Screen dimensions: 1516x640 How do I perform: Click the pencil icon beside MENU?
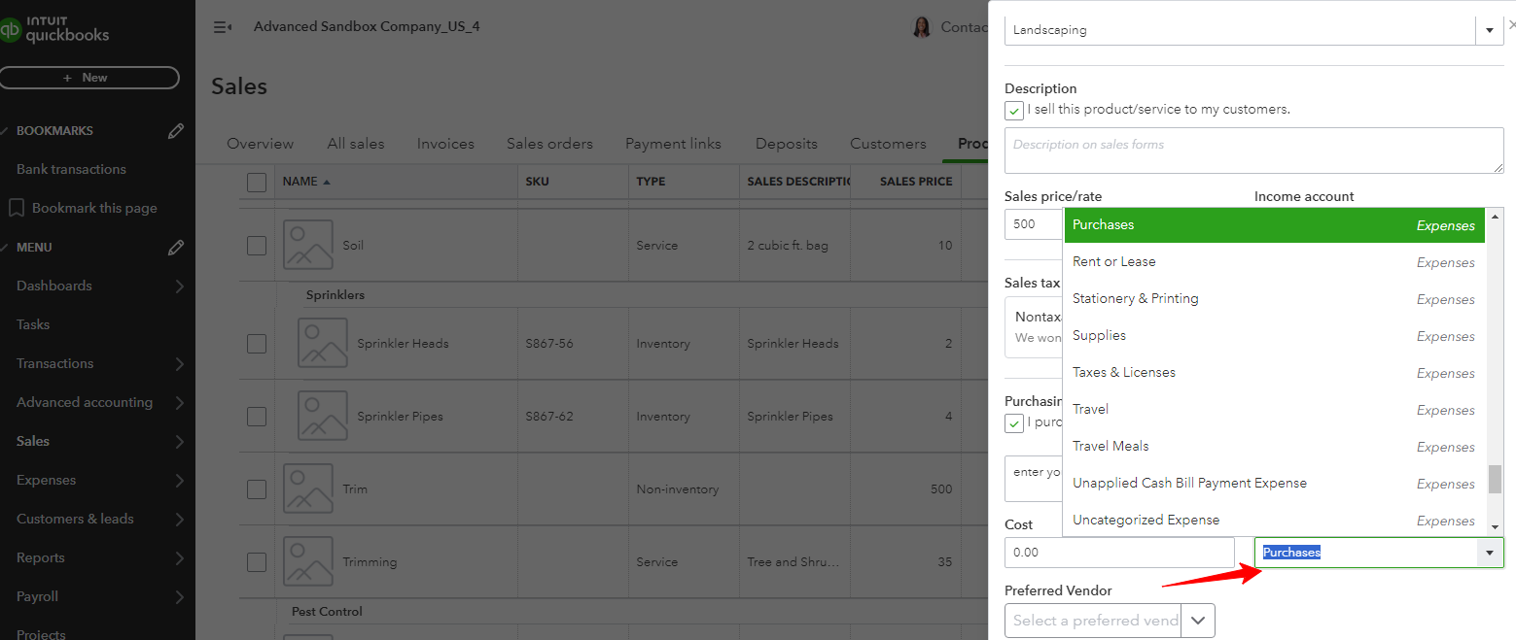[175, 247]
